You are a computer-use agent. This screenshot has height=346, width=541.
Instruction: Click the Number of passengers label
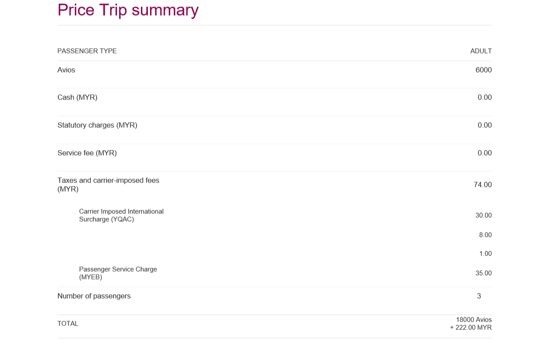tap(94, 296)
